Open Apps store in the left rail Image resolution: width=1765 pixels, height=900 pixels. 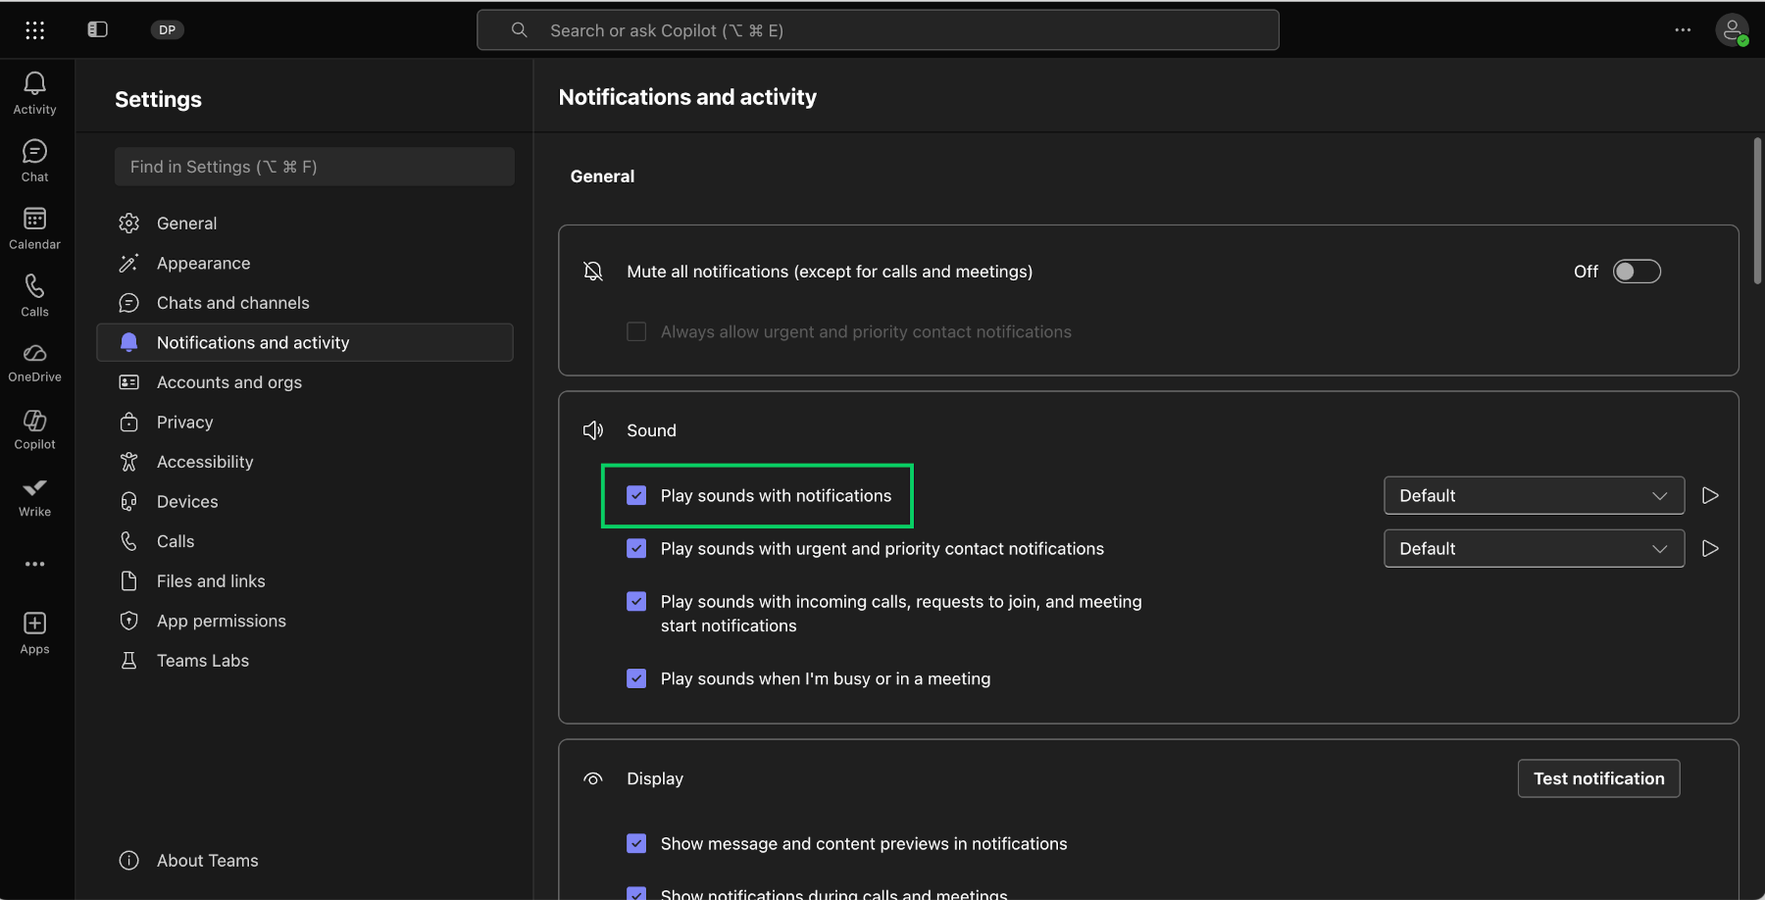(34, 633)
